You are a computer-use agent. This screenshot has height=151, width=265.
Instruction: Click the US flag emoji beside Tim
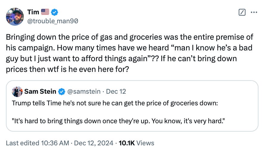45,12
